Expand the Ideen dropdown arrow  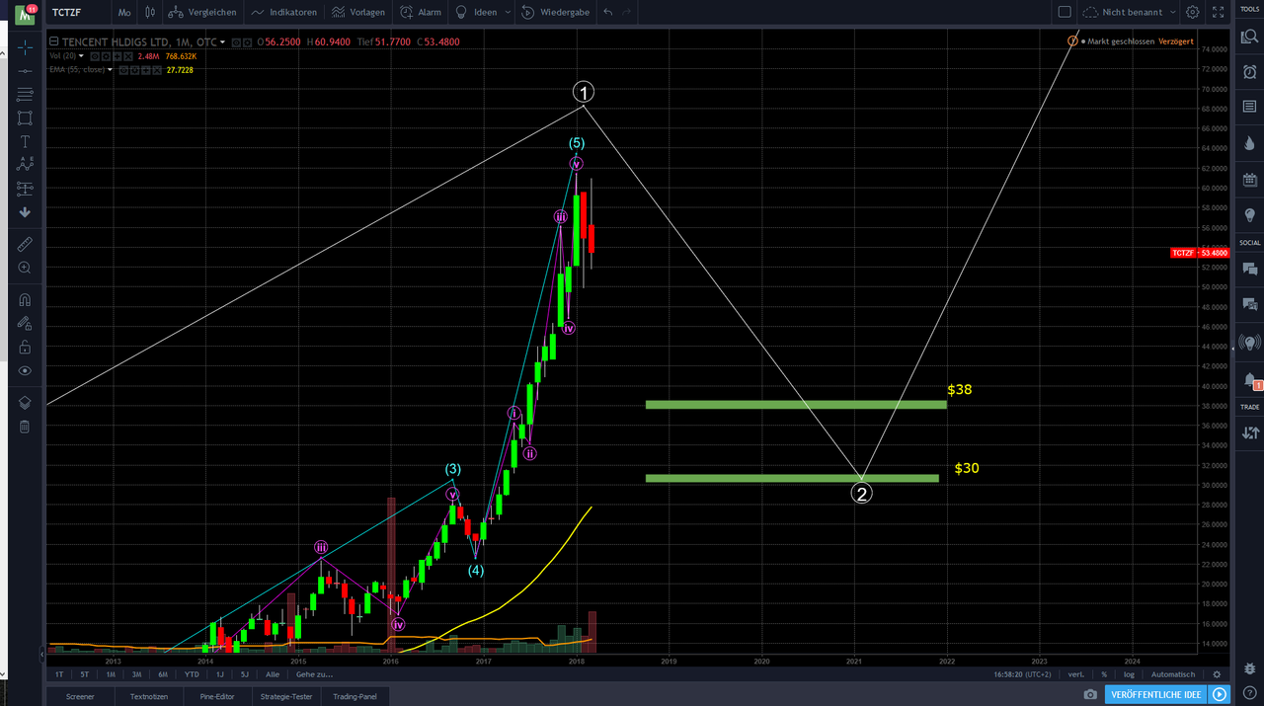(508, 12)
